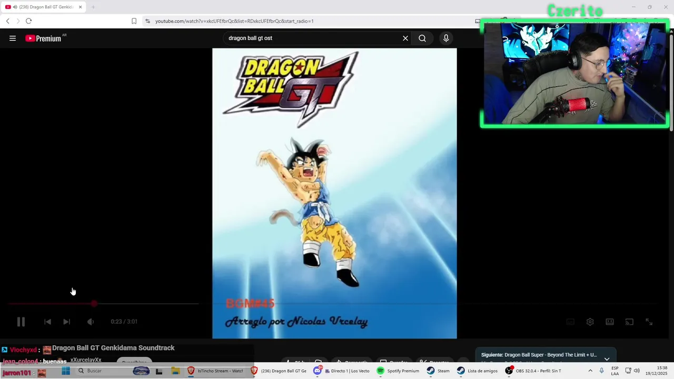Click 'Siguiente: Dragon Ball Super' next title

(x=539, y=355)
